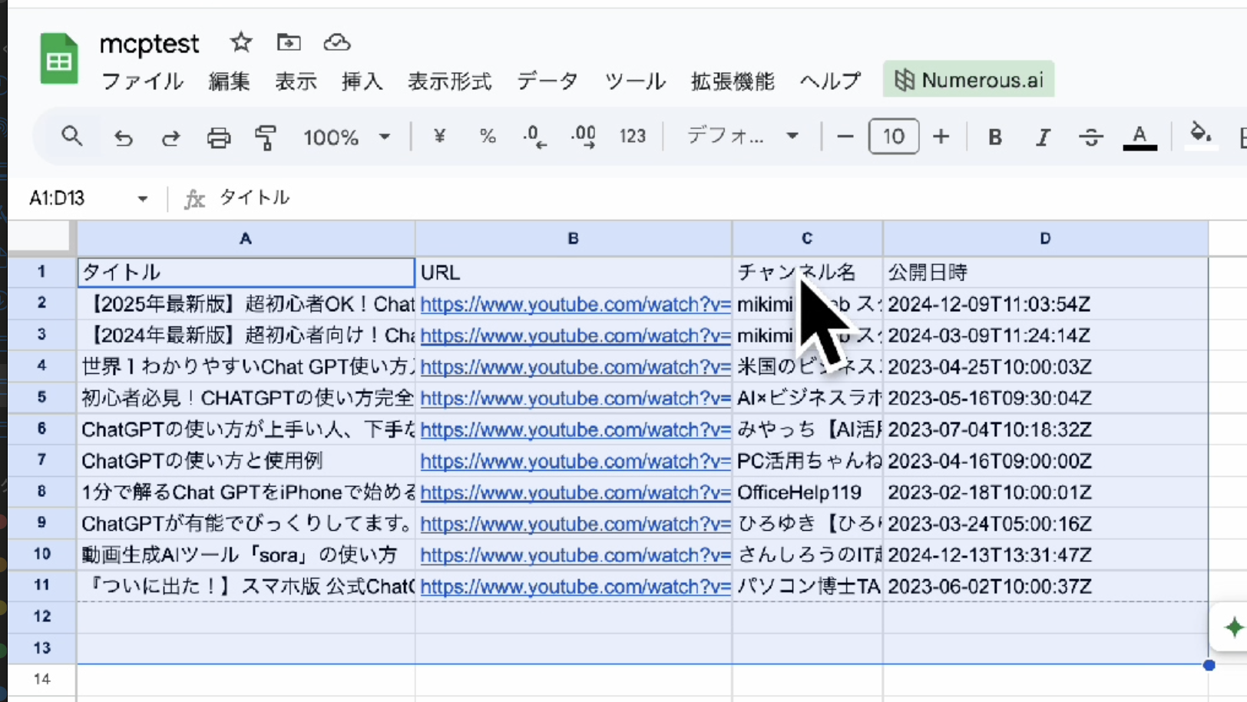Click the search magnifier icon in toolbar

(x=72, y=137)
